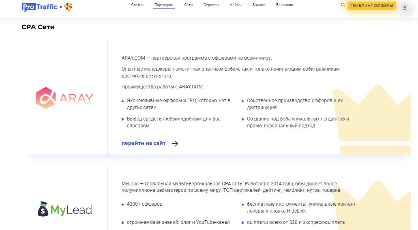Click bullet 'бесплатные инструменты: уникальные контент локеры'
This screenshot has height=230, width=418.
[x=301, y=208]
